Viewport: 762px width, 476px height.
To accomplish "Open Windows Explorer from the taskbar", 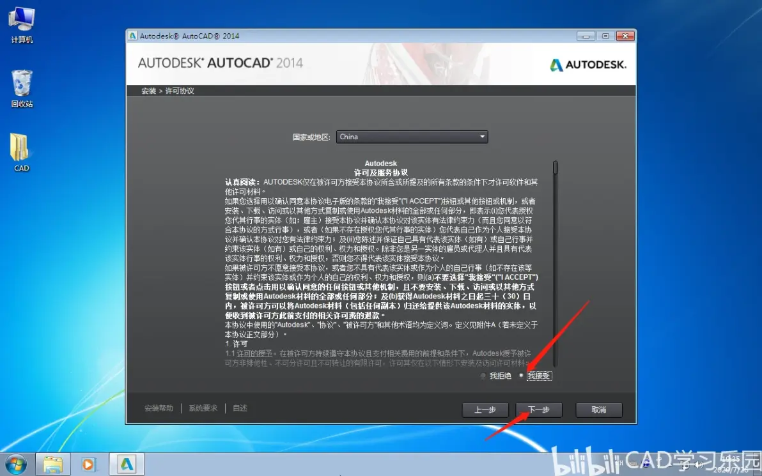I will tap(53, 464).
